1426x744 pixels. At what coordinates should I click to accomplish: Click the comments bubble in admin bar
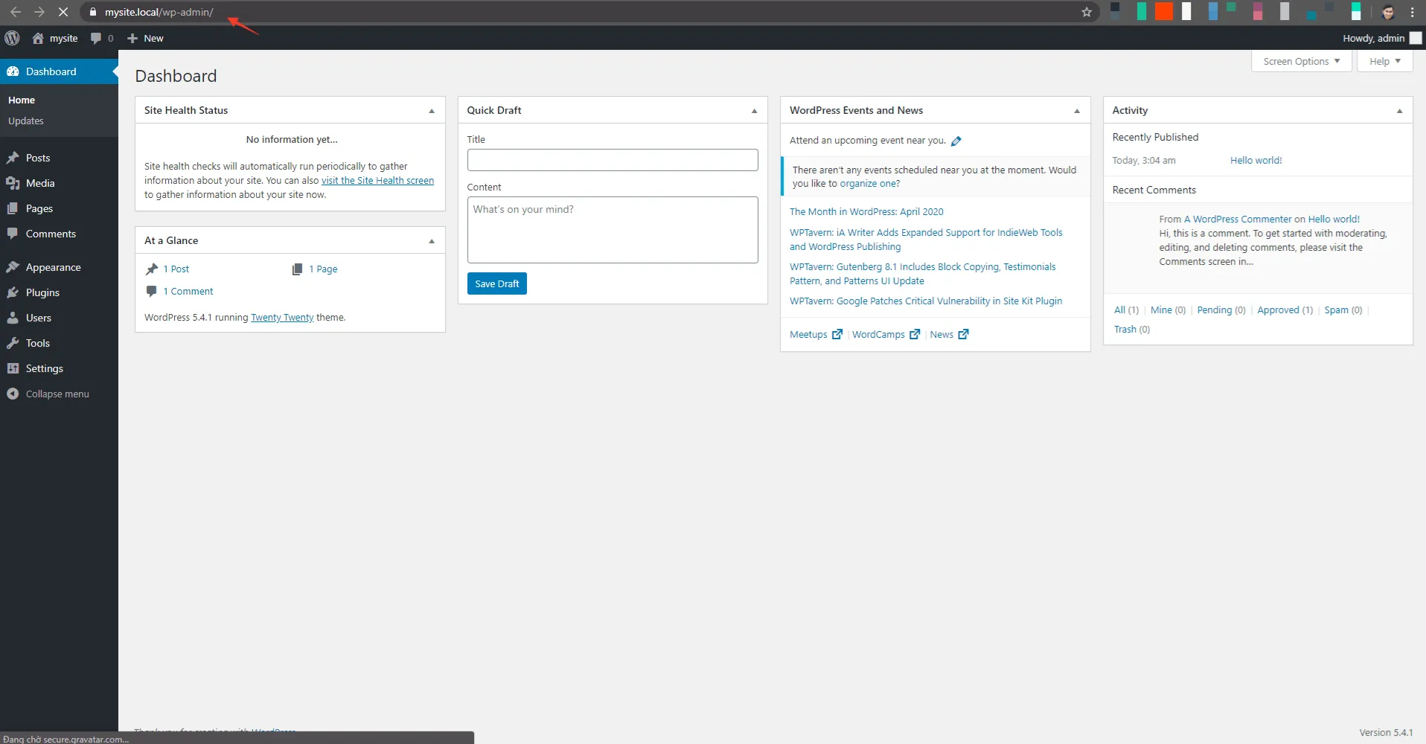(102, 38)
